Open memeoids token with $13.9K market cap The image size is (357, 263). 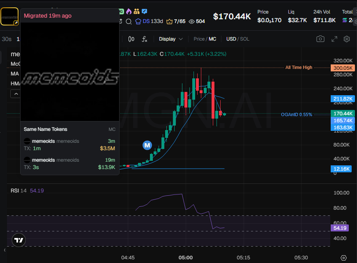70,164
